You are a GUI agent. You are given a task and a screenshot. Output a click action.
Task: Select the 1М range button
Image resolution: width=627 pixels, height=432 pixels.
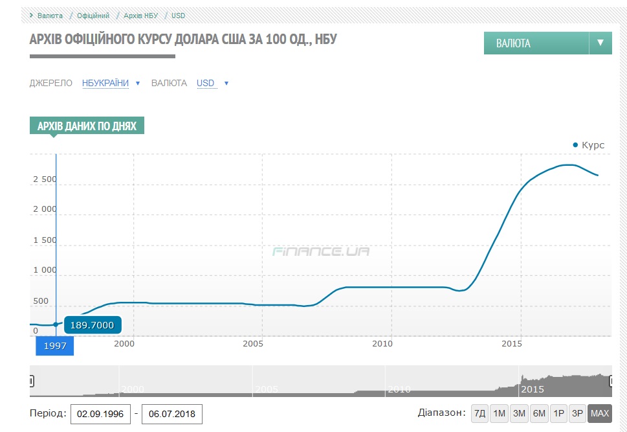pos(499,413)
